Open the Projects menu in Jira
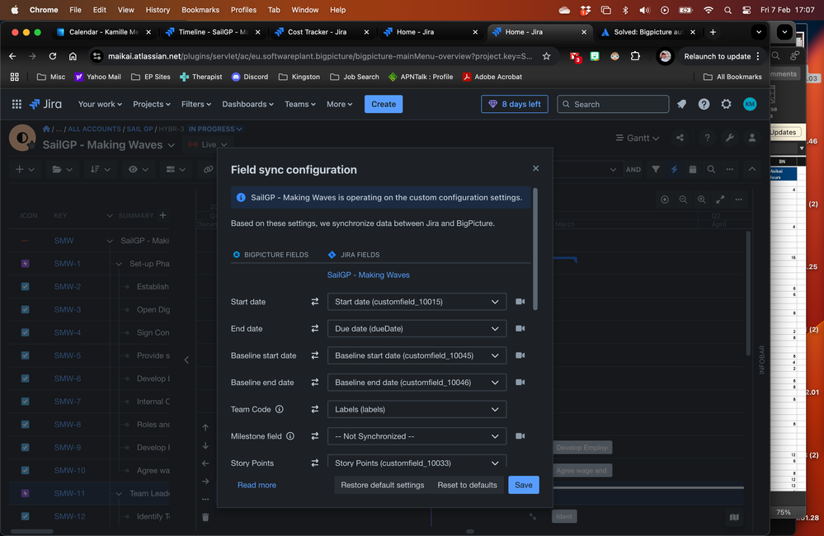Viewport: 824px width, 536px height. 151,104
